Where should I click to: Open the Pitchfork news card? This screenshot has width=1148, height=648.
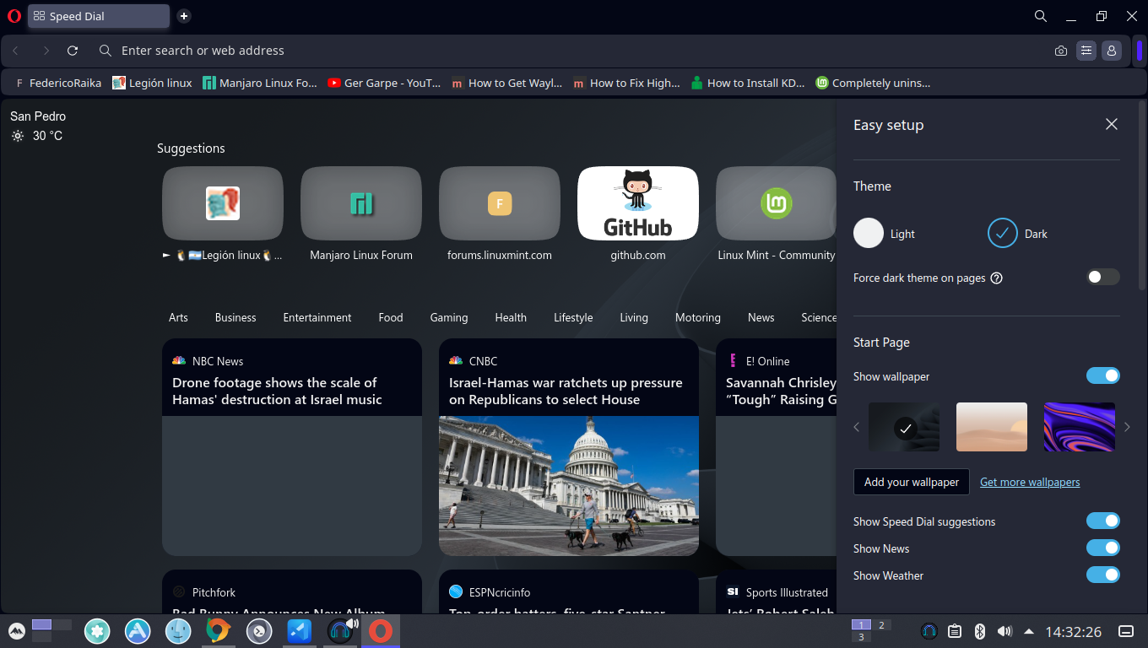click(292, 592)
